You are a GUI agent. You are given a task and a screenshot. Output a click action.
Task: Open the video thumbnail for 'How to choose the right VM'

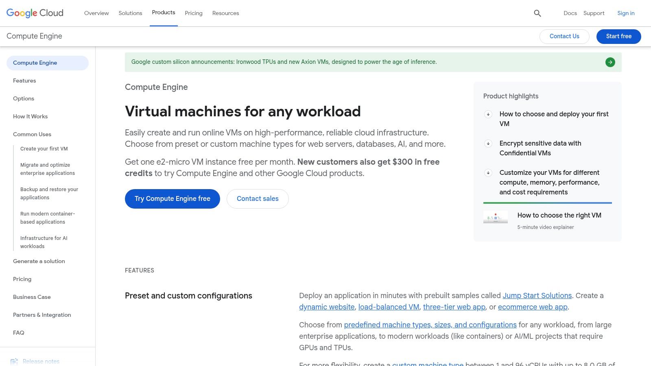coord(495,217)
